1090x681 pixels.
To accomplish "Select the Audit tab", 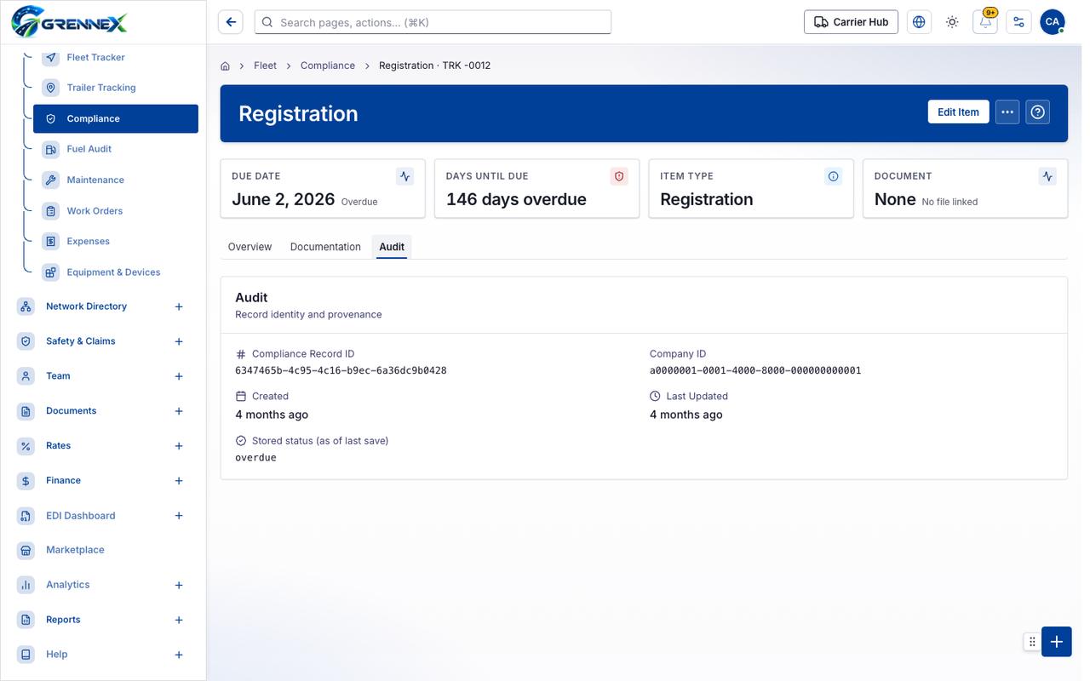I will click(392, 247).
